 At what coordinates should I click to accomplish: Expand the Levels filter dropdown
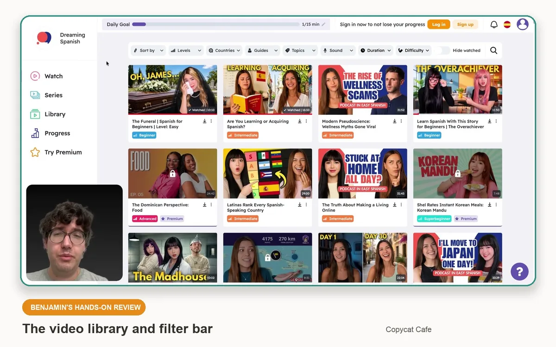pos(186,50)
